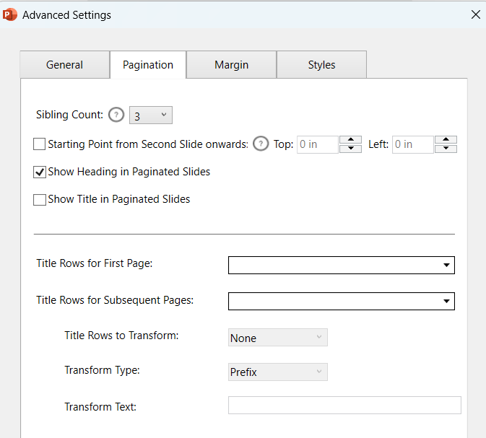Check Show Title in Paginated Slides
The height and width of the screenshot is (438, 486).
coord(40,199)
